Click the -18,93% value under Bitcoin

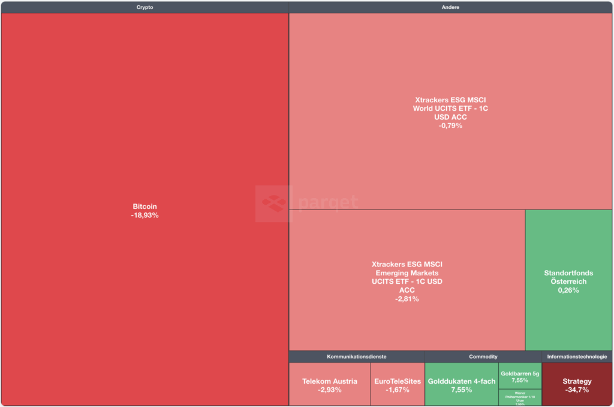point(145,215)
